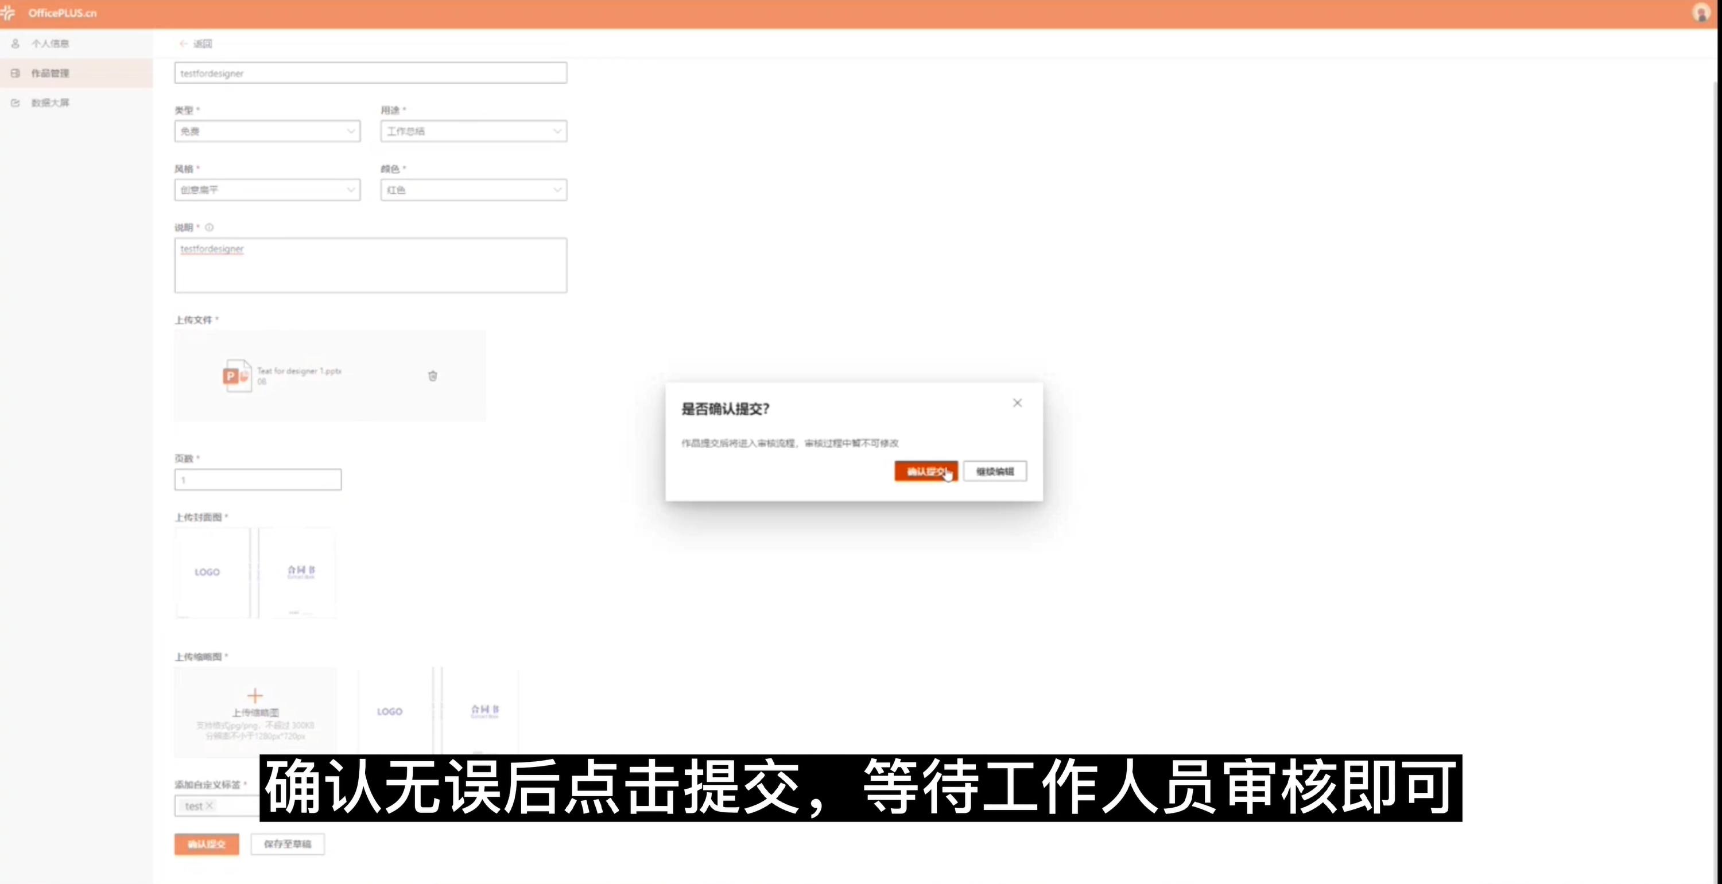Viewport: 1722px width, 884px height.
Task: Open the user avatar menu
Action: tap(1701, 13)
